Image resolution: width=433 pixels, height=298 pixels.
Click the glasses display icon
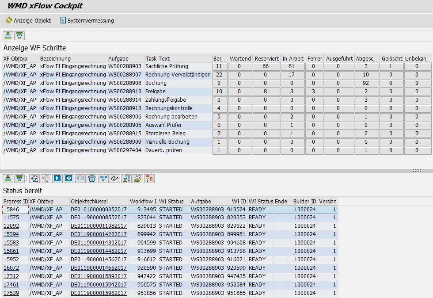click(x=115, y=179)
